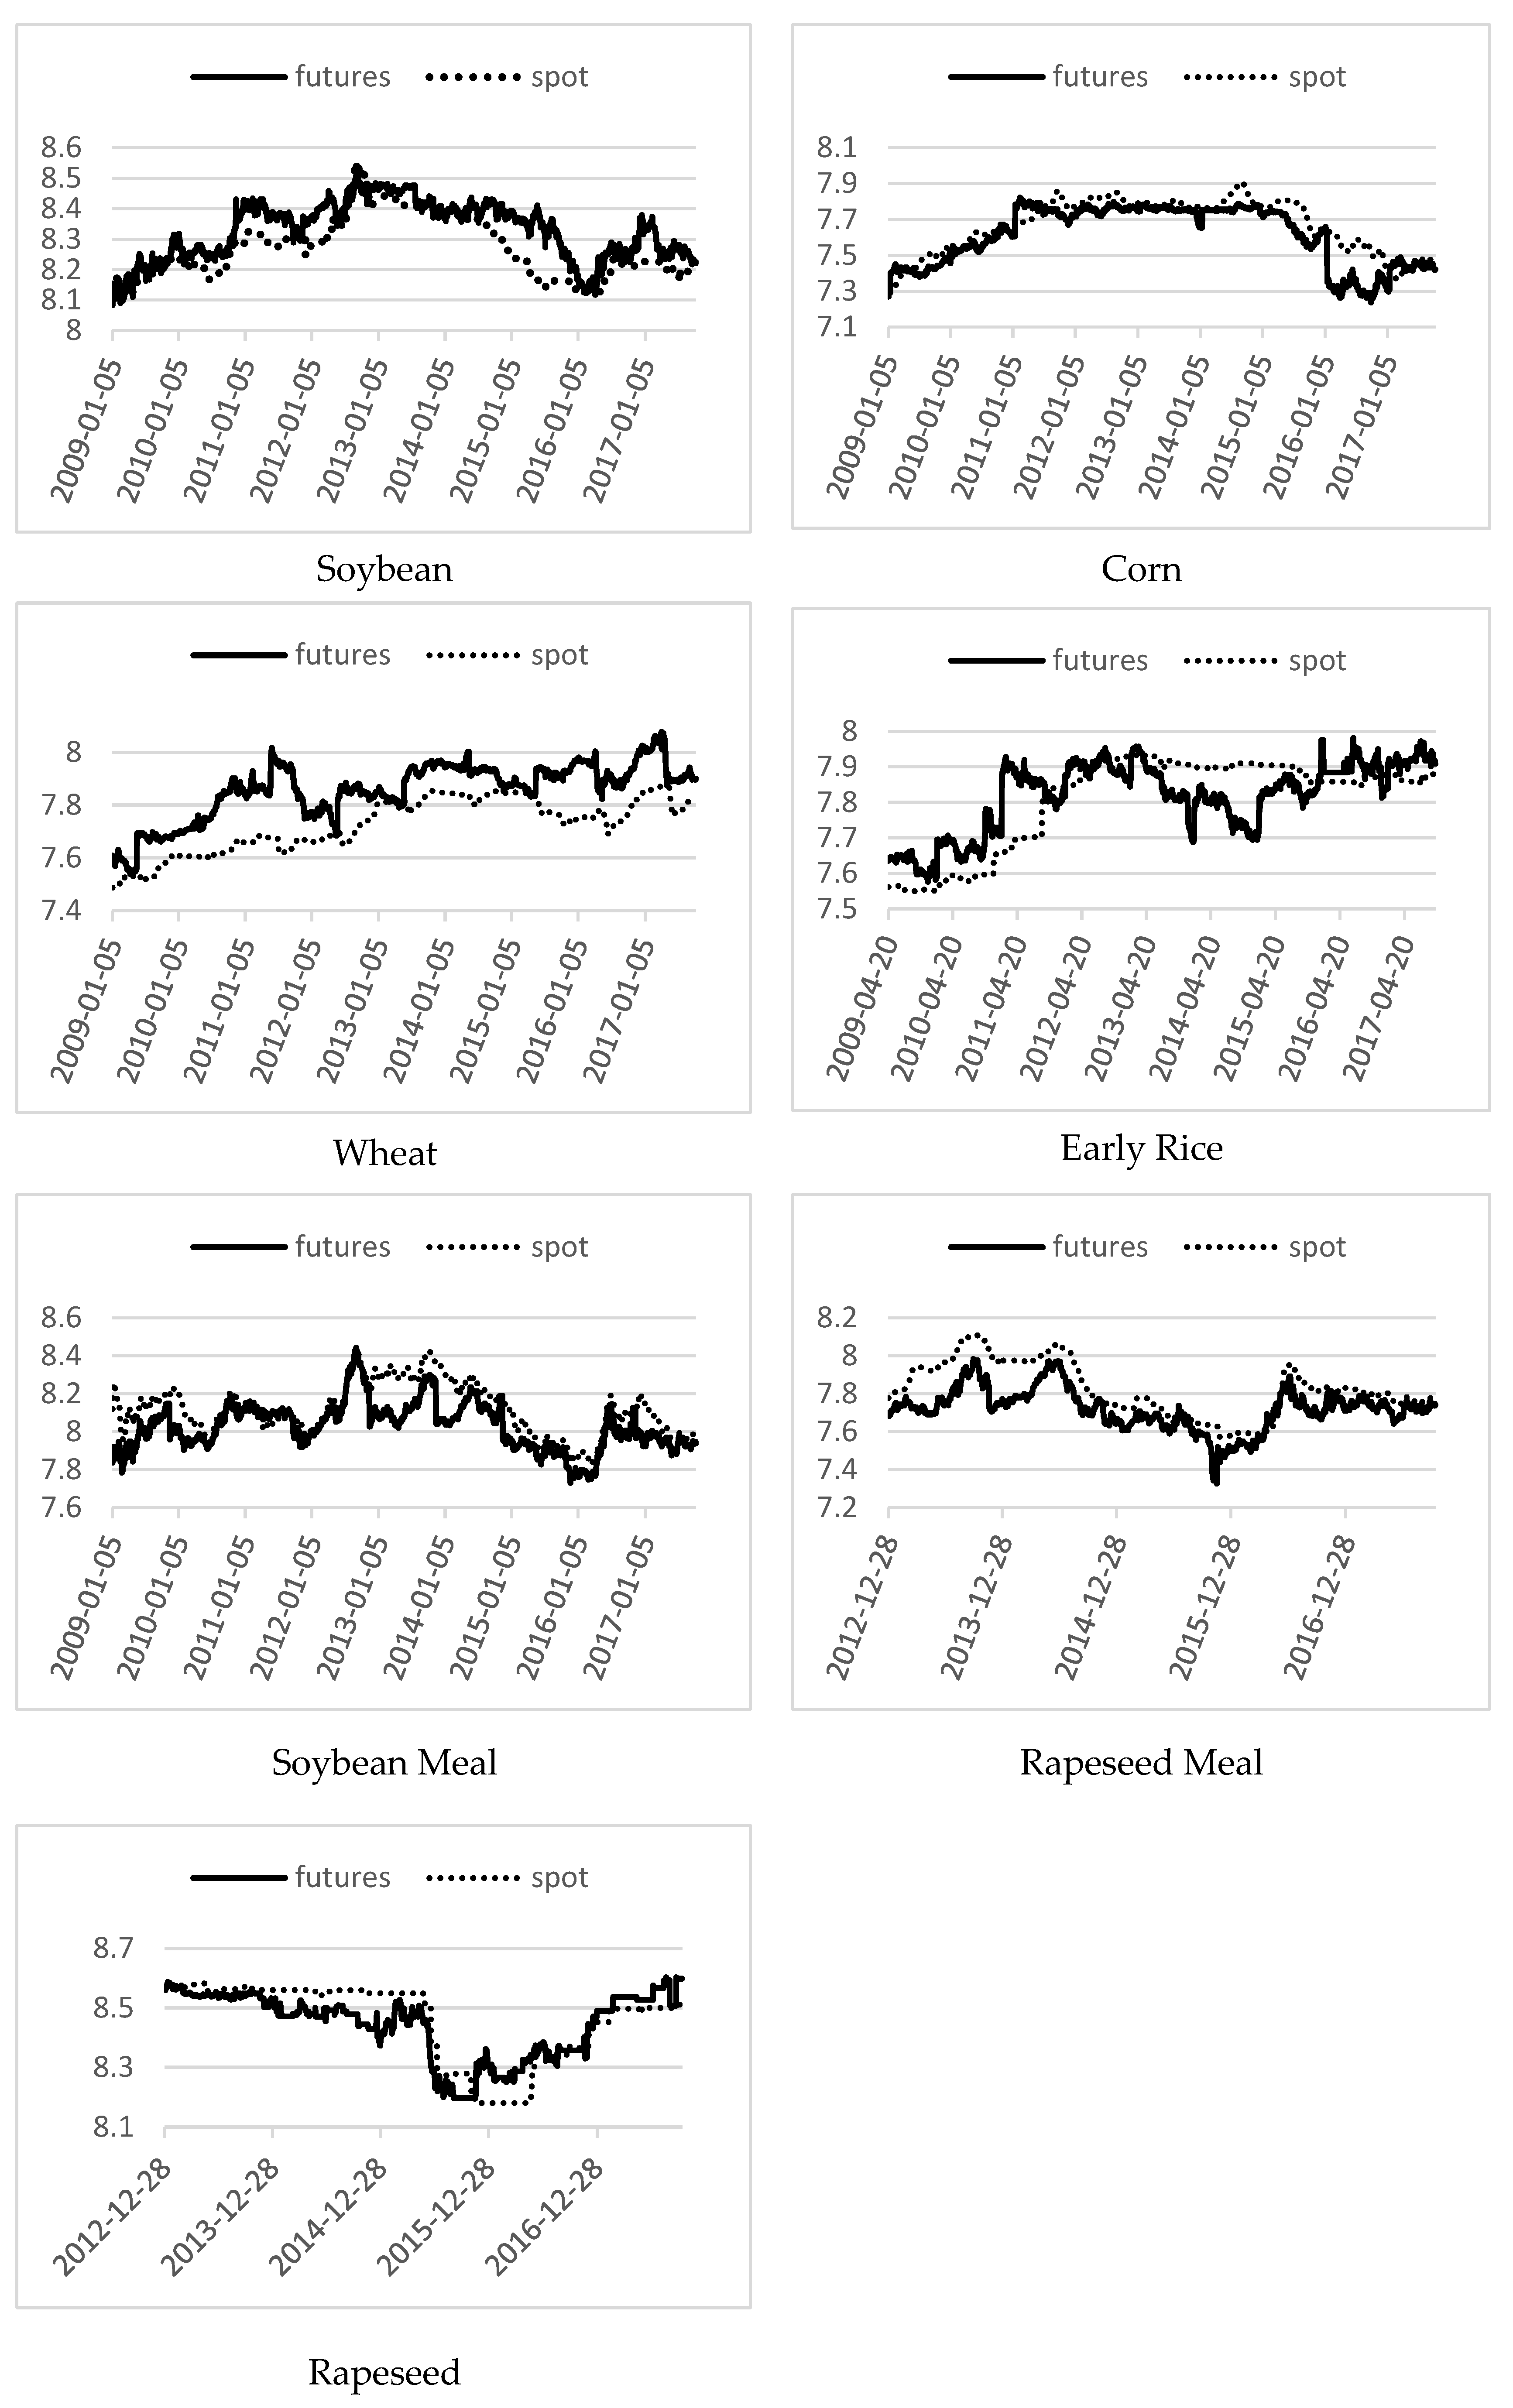Click the 8.6 axis label in Soybean chart
The height and width of the screenshot is (2408, 1513).
(60, 148)
